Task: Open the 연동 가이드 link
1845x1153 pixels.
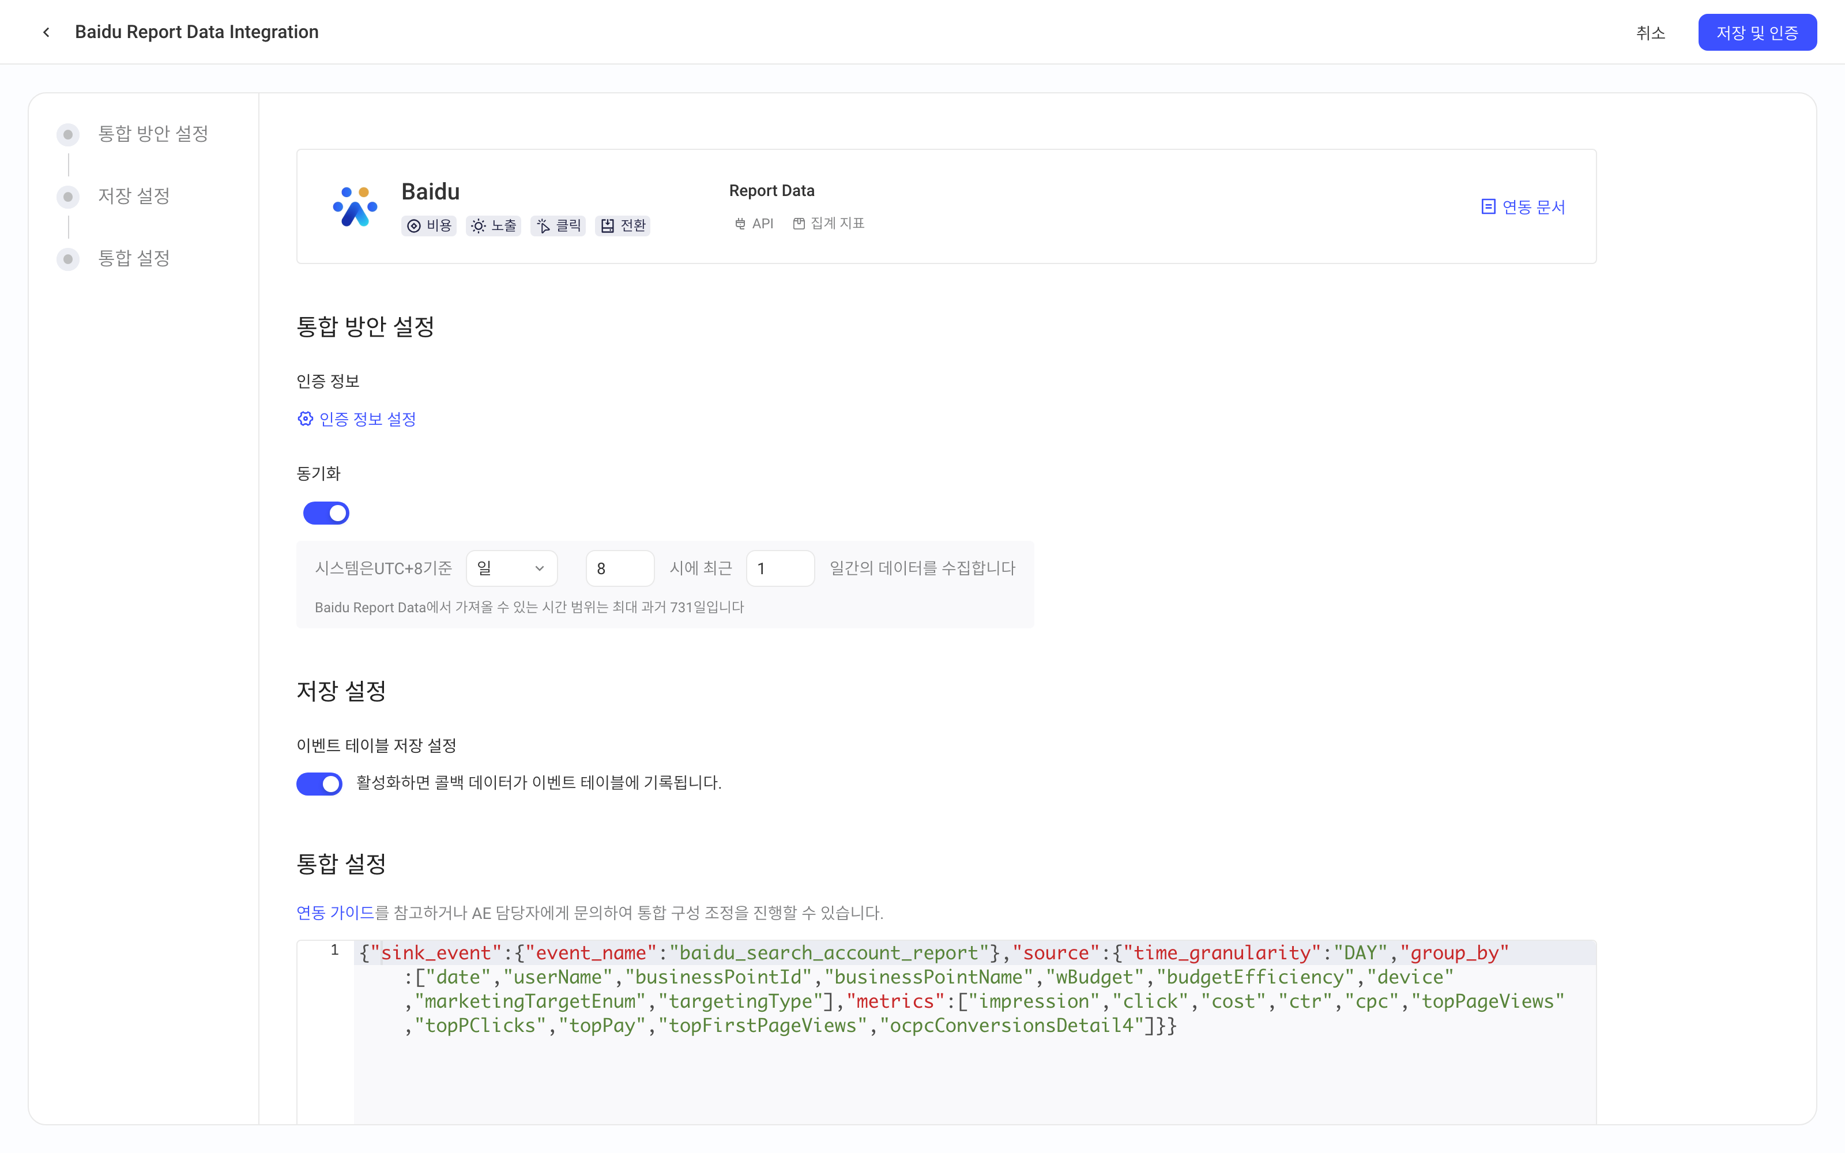Action: coord(336,913)
